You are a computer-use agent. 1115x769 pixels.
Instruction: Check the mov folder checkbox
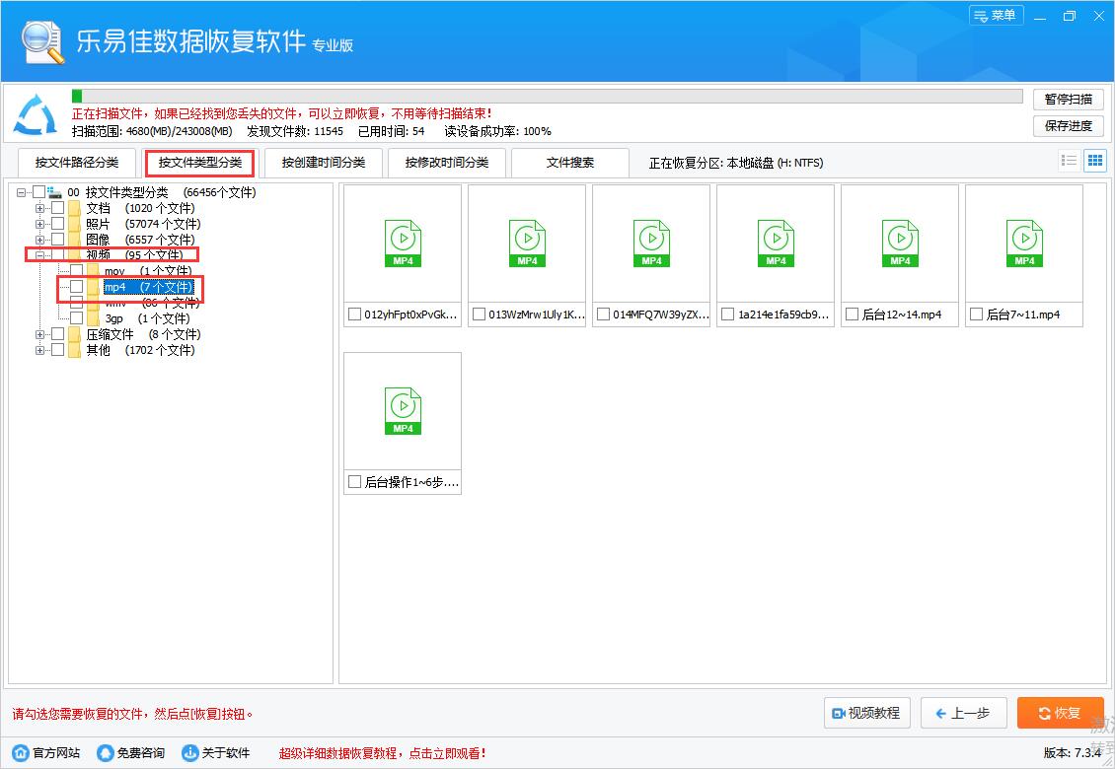click(x=76, y=270)
